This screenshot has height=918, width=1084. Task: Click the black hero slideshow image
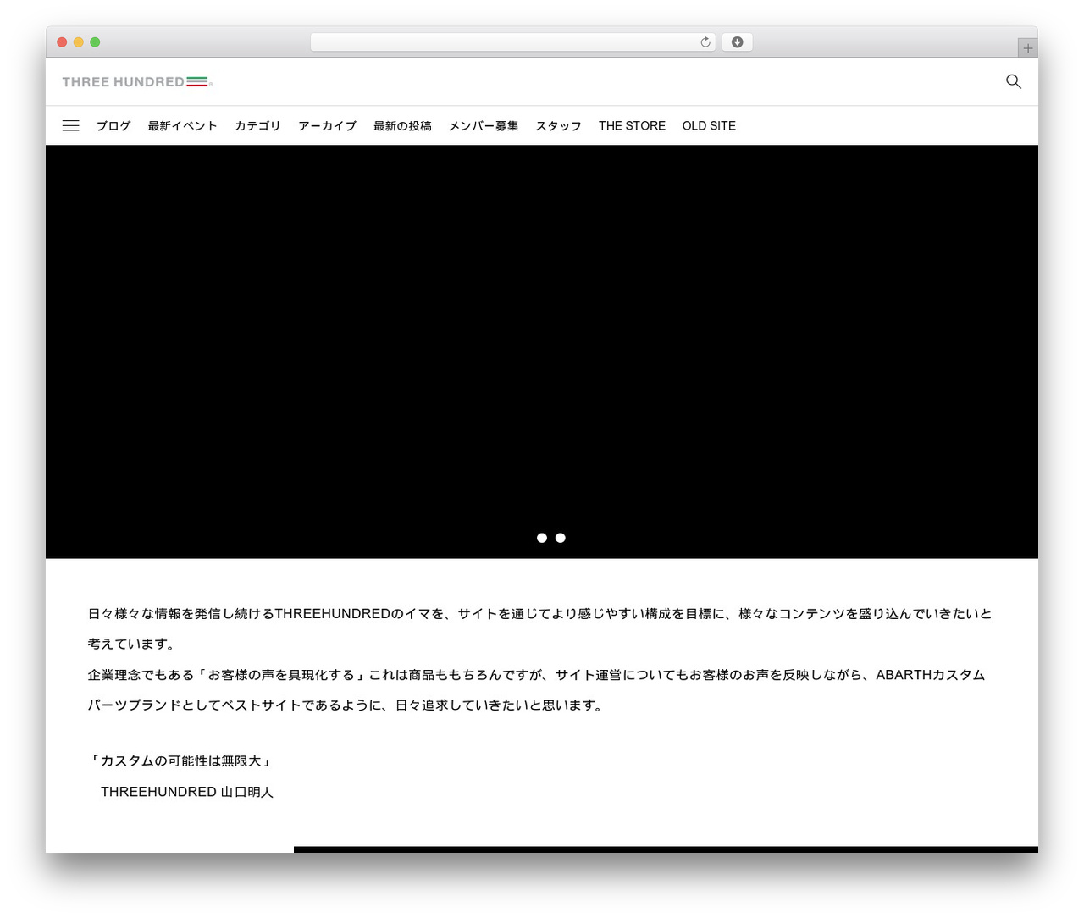coord(542,351)
